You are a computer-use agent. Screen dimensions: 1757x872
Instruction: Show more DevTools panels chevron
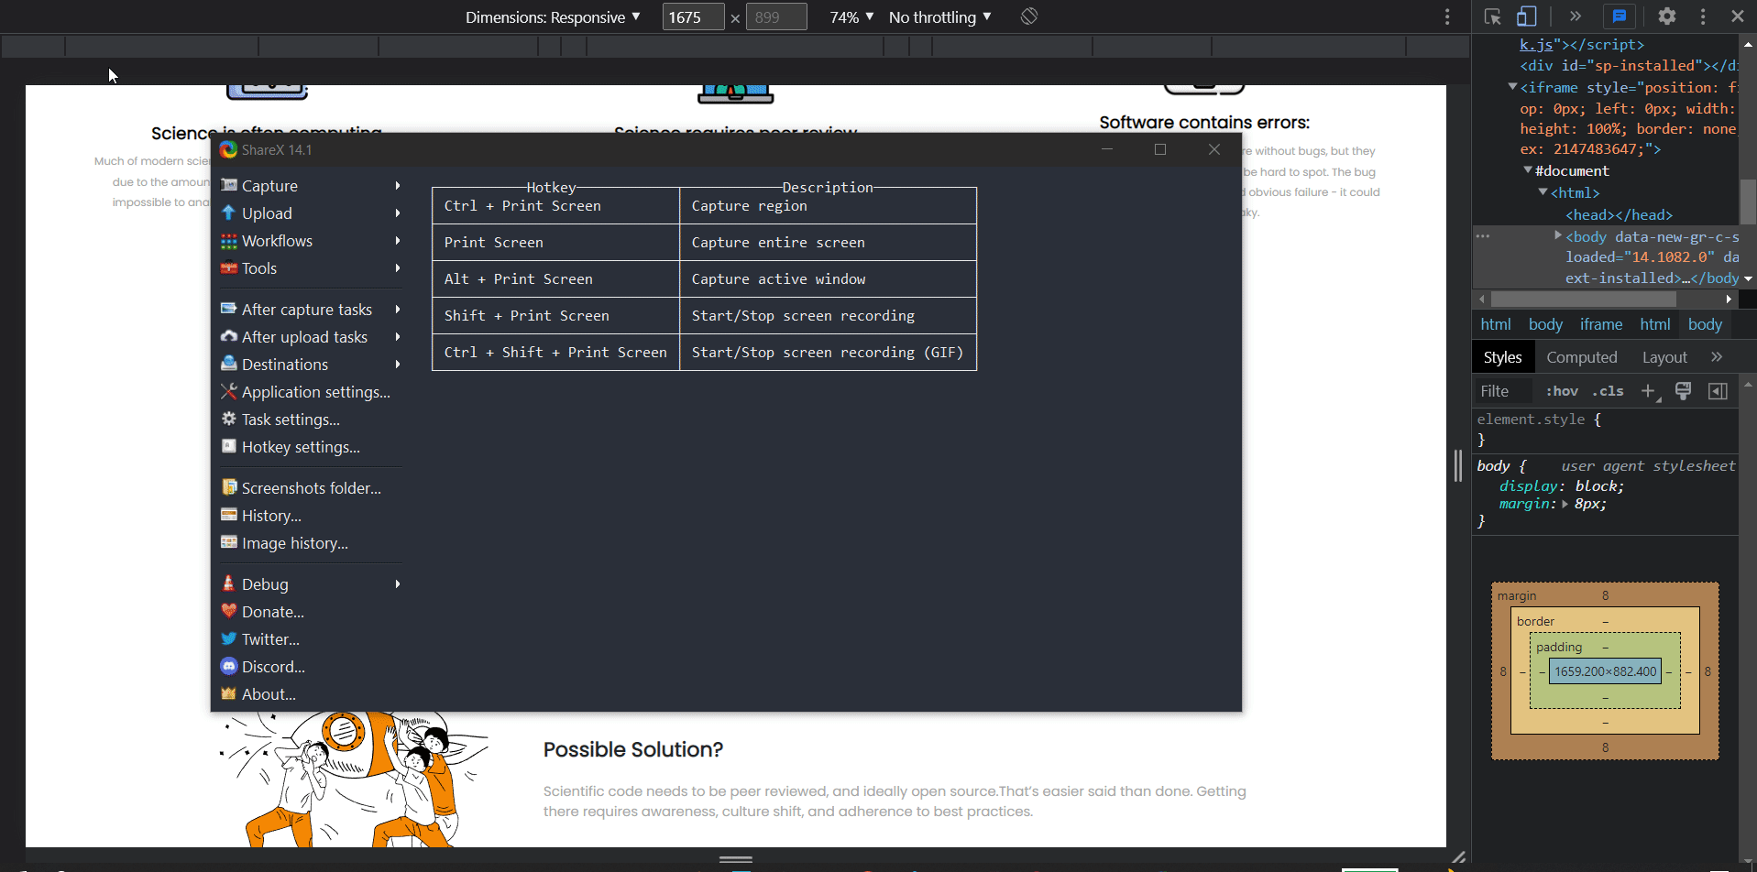(x=1576, y=16)
